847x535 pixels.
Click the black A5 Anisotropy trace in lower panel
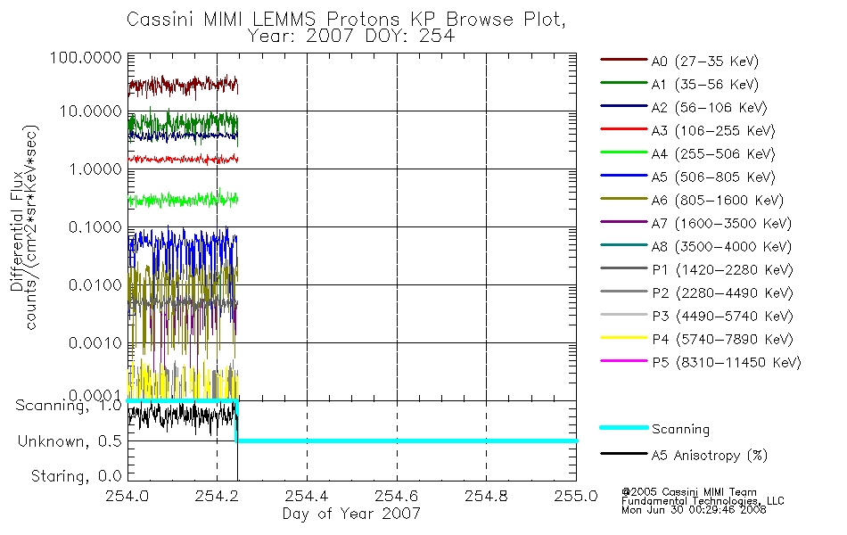coord(183,416)
